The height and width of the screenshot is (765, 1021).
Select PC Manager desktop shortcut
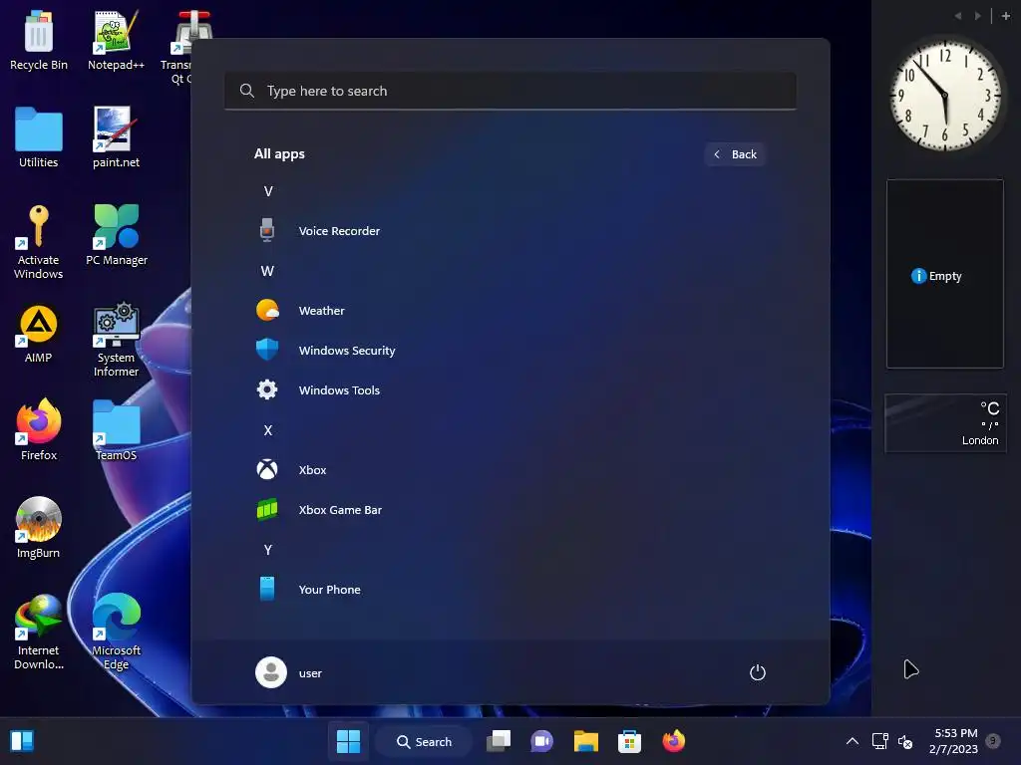[117, 235]
